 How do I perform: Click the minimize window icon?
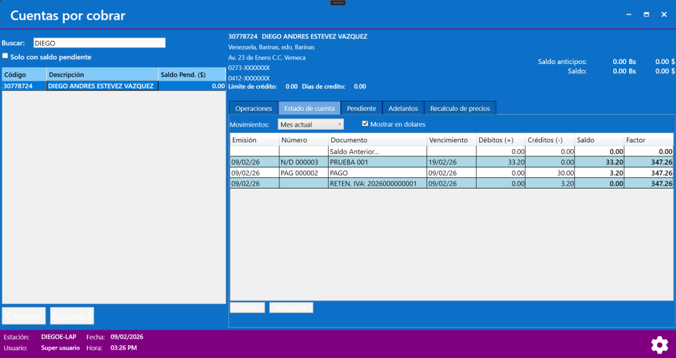pos(628,15)
